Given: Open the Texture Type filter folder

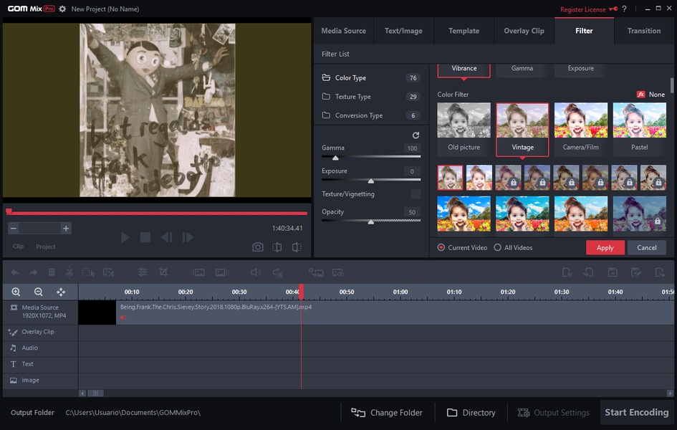Looking at the screenshot, I should (x=352, y=97).
